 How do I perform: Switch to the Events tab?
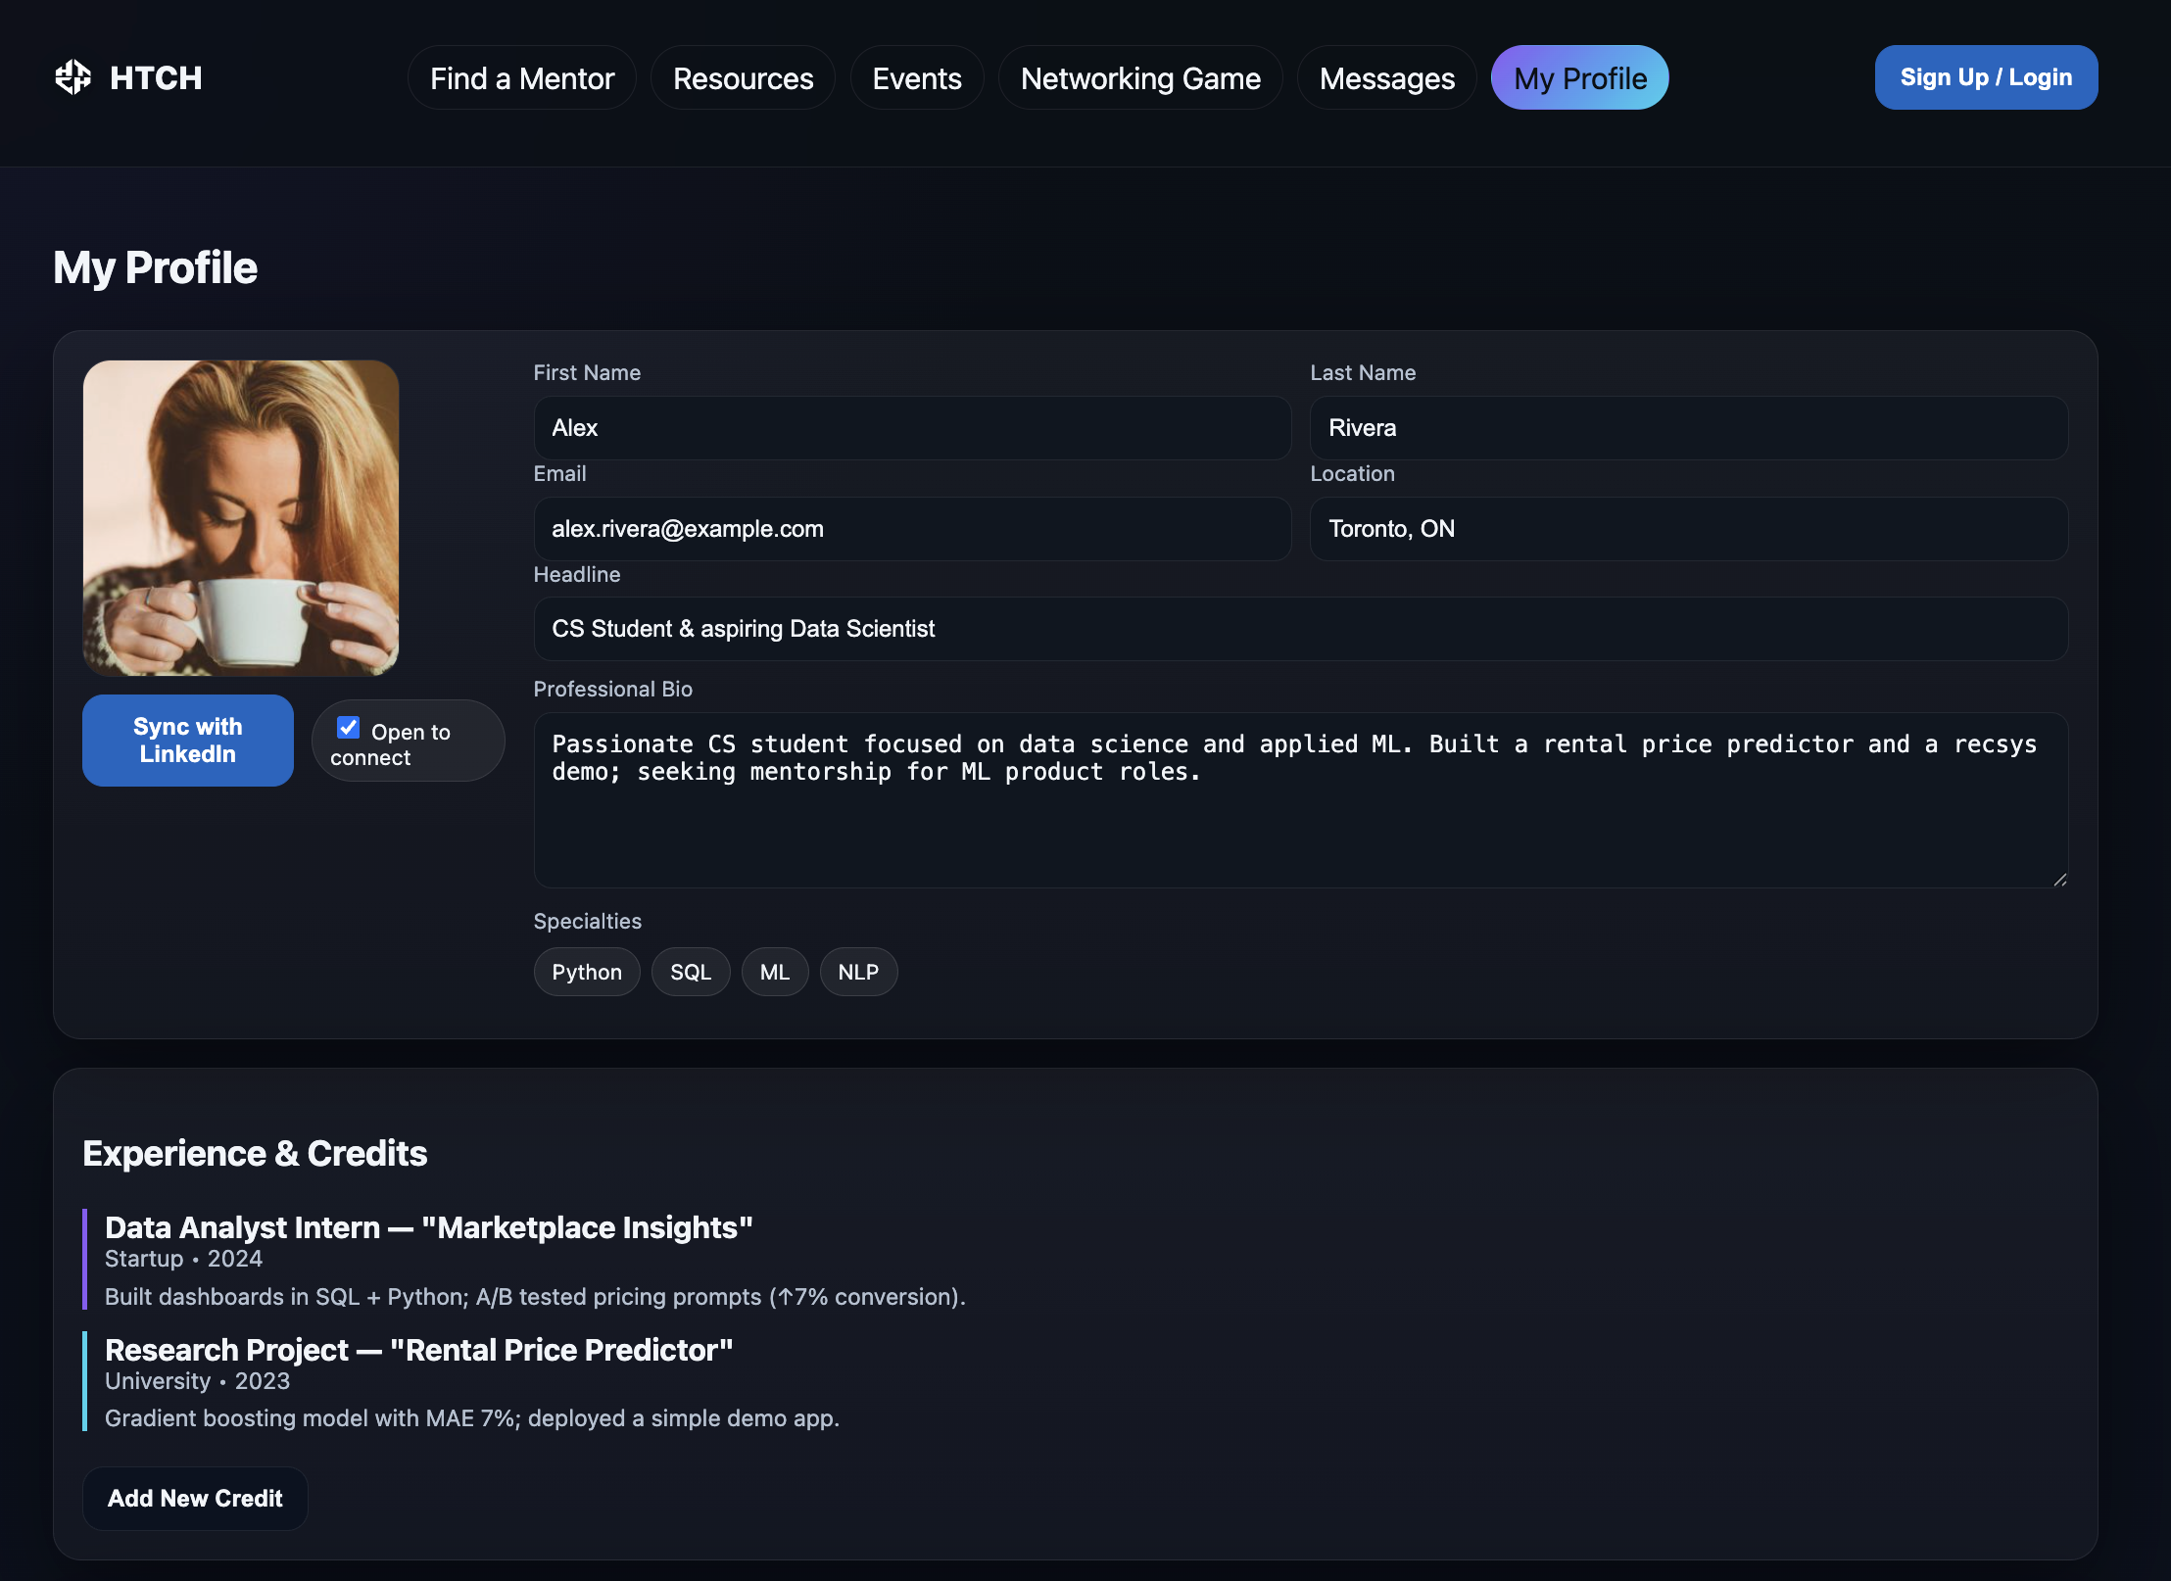pyautogui.click(x=916, y=78)
